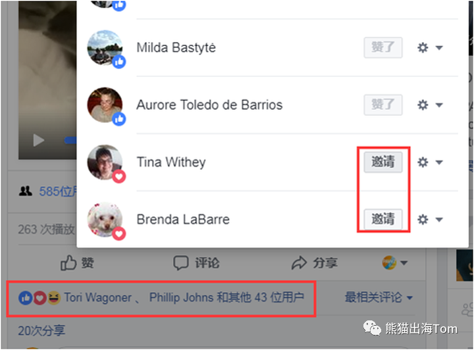The width and height of the screenshot is (474, 350).
Task: Play the video with the play button
Action: (38, 140)
